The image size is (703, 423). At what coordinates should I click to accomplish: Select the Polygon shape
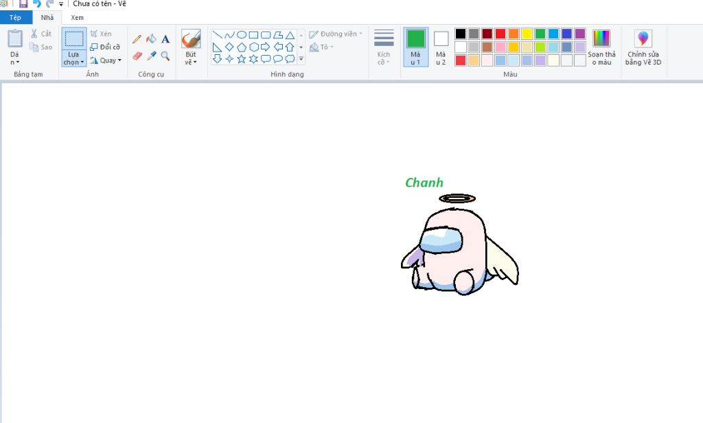point(278,35)
